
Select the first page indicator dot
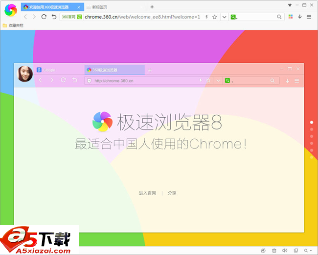[312, 122]
